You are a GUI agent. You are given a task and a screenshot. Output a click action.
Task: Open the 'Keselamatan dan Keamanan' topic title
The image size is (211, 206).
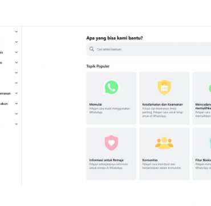click(163, 105)
